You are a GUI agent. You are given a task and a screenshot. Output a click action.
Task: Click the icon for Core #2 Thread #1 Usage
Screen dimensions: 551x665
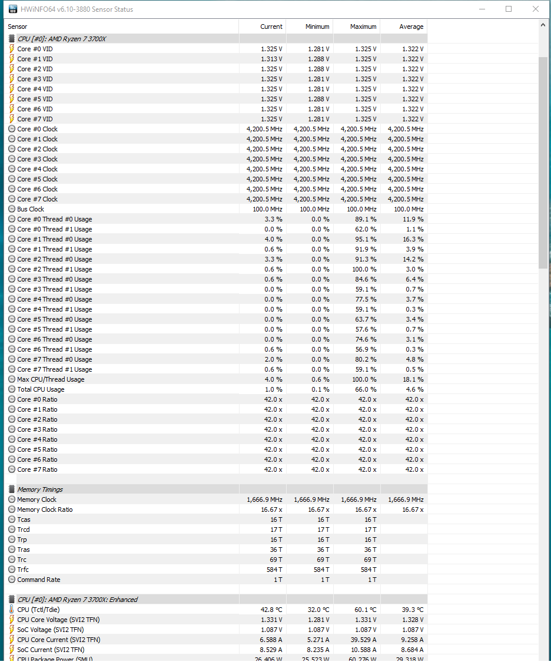(12, 269)
